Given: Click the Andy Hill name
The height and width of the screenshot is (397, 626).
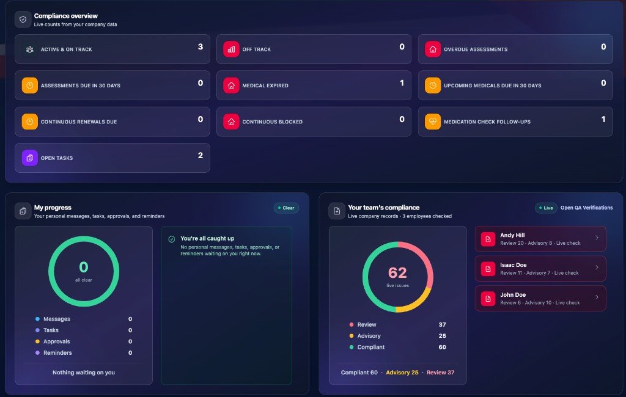Looking at the screenshot, I should click(x=512, y=235).
